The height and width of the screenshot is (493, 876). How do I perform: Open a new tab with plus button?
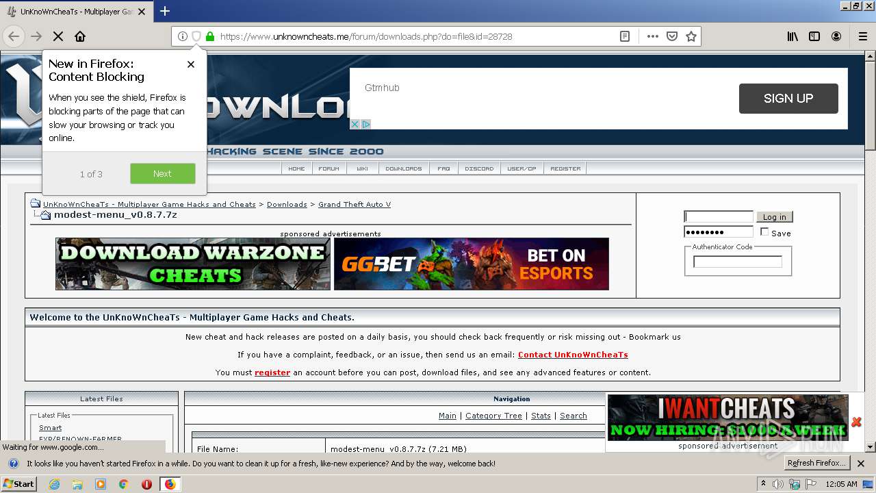point(165,11)
